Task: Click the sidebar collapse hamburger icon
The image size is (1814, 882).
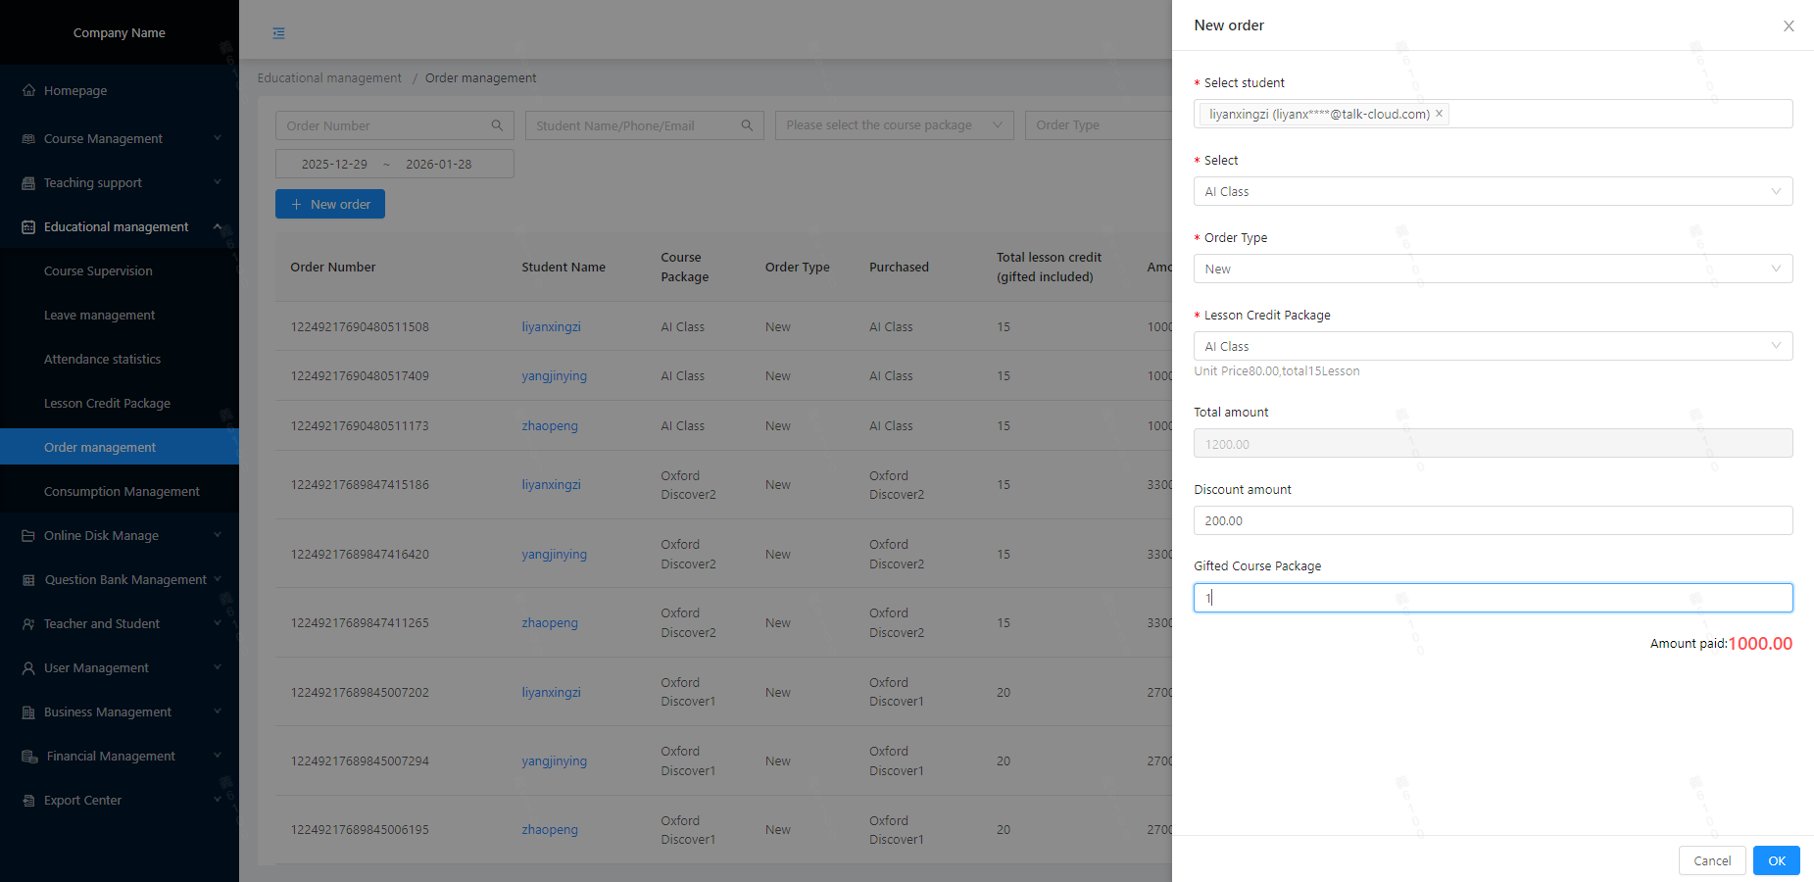Action: (x=279, y=33)
